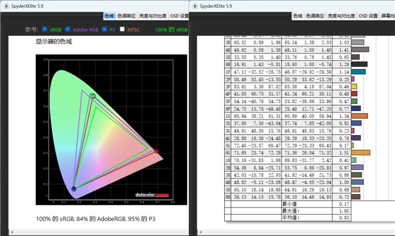
Task: Click the lavender color bar in row 2H
Action: tap(357, 168)
